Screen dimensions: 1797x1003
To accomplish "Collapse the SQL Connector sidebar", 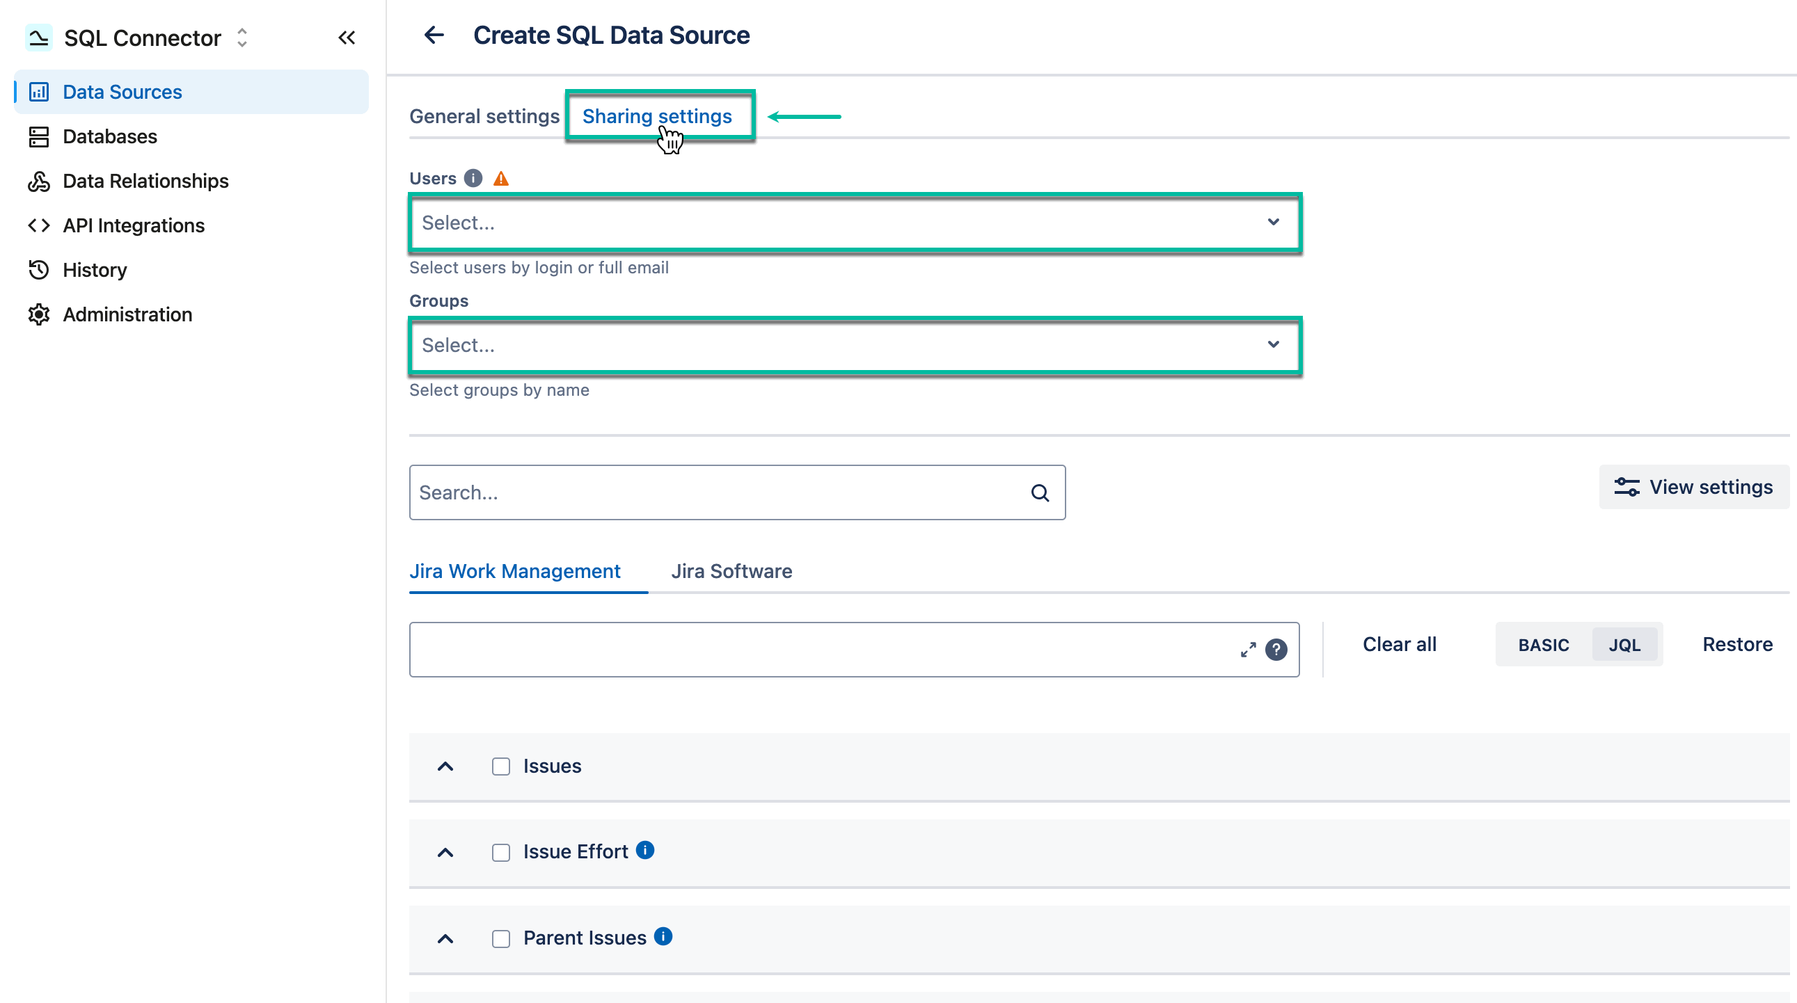I will pos(347,38).
